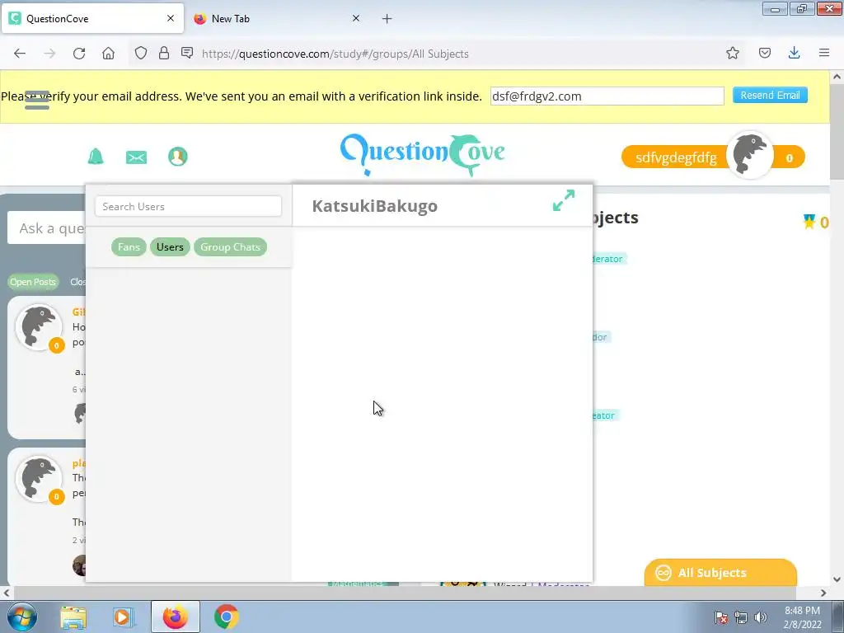844x633 pixels.
Task: Open the user profile avatar icon
Action: click(178, 157)
